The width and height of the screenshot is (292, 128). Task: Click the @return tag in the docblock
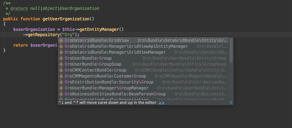pyautogui.click(x=19, y=8)
